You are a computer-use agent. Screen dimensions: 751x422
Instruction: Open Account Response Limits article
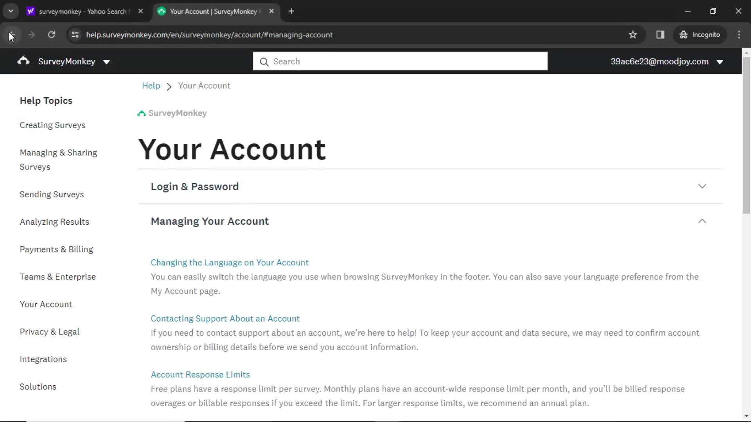pos(200,374)
